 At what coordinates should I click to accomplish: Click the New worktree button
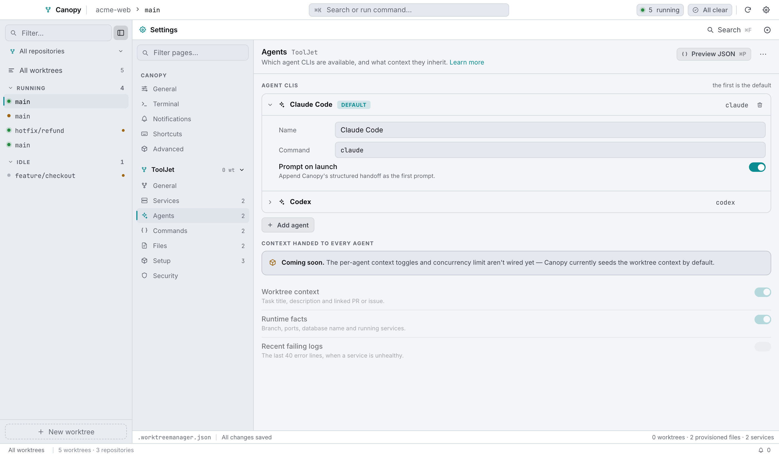pos(66,432)
